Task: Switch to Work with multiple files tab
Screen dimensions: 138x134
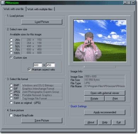Action: (40, 9)
